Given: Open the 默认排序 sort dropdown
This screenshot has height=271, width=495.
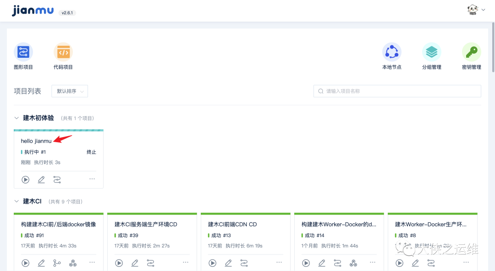Looking at the screenshot, I should tap(70, 91).
